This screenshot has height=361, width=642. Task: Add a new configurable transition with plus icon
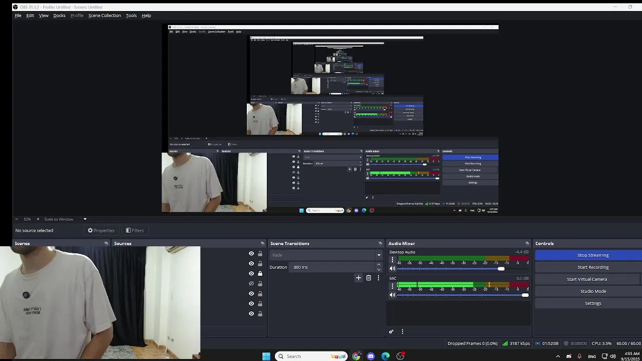pyautogui.click(x=358, y=278)
